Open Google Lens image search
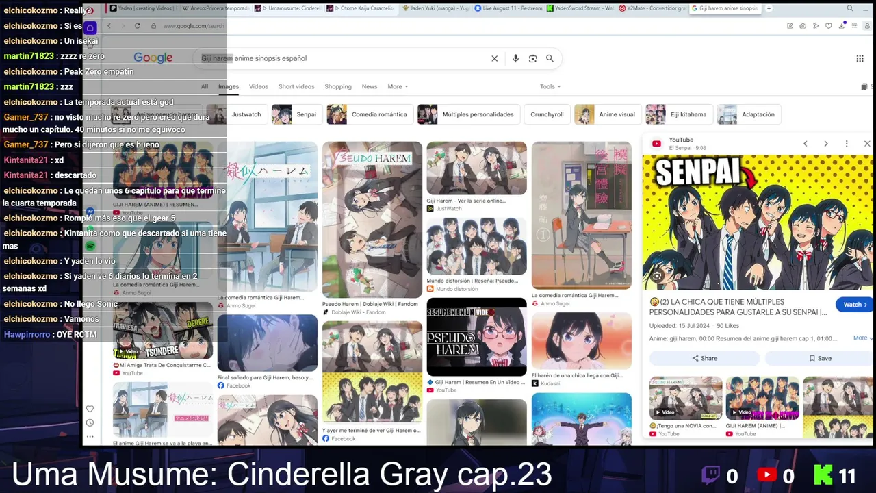 pyautogui.click(x=532, y=58)
